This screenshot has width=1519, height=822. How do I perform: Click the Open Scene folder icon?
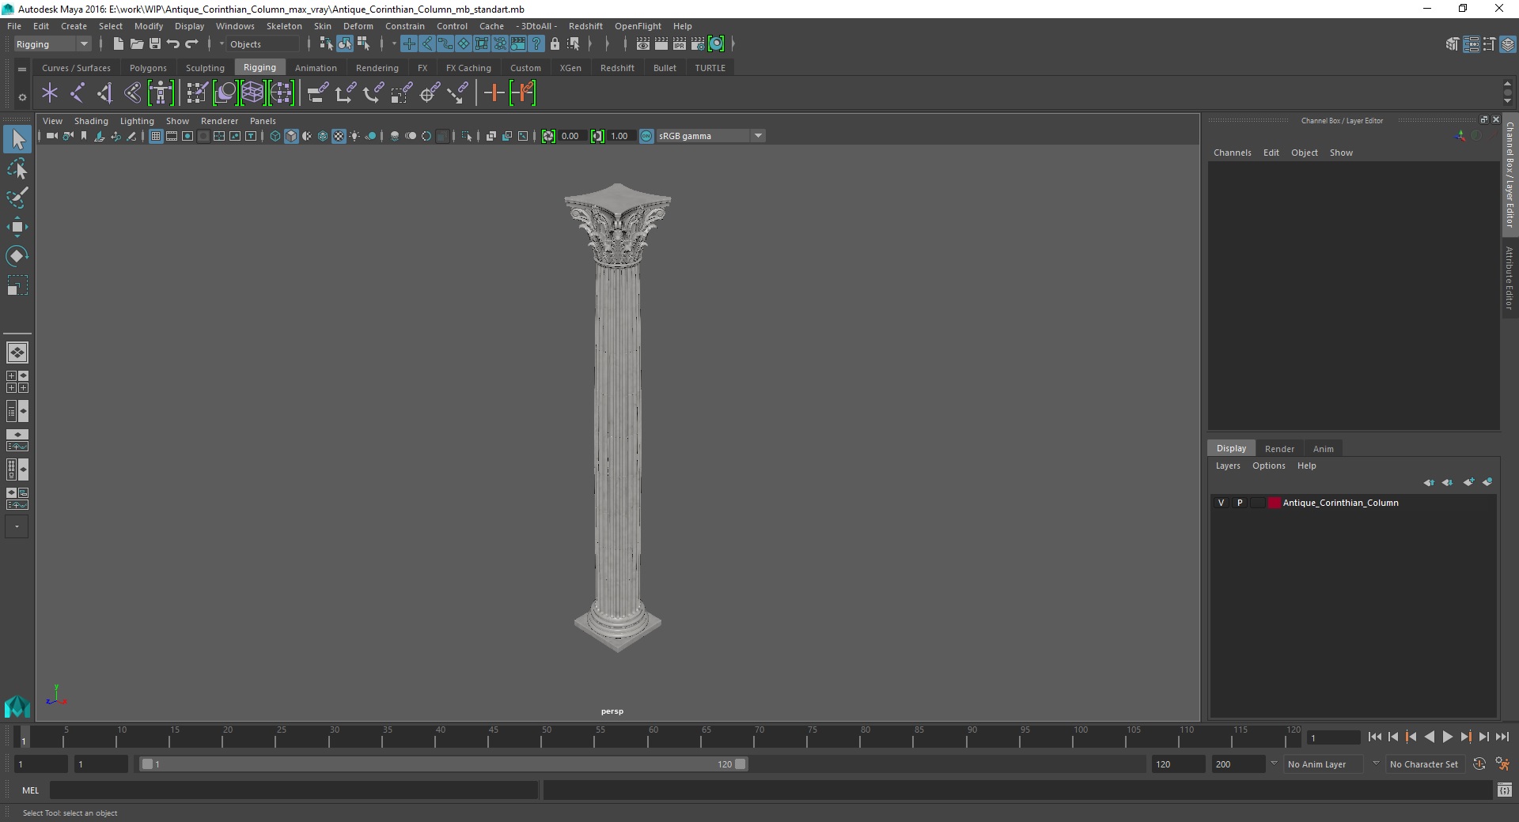coord(137,44)
